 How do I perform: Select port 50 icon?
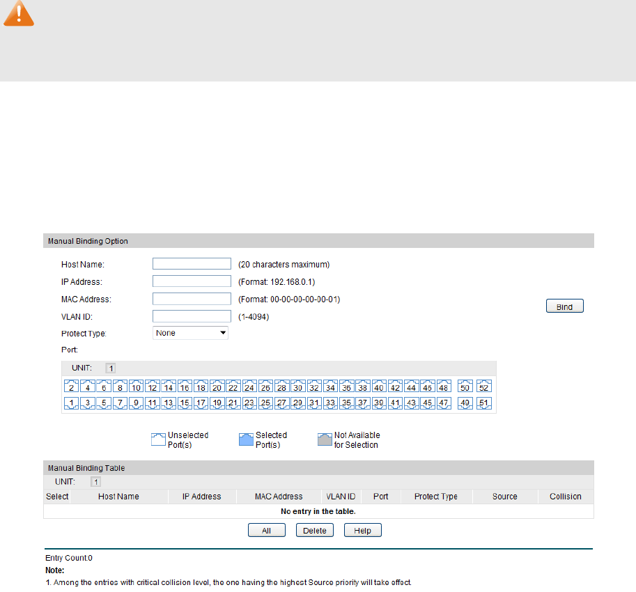tap(465, 387)
